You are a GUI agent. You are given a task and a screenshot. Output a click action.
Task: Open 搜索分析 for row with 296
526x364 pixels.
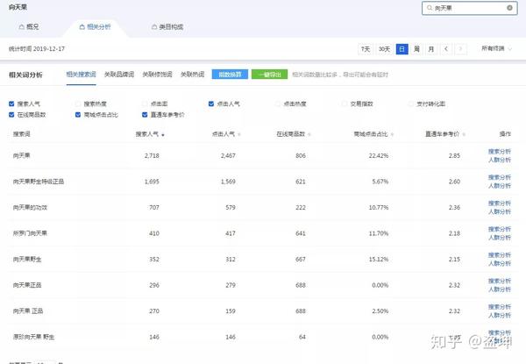coord(499,281)
